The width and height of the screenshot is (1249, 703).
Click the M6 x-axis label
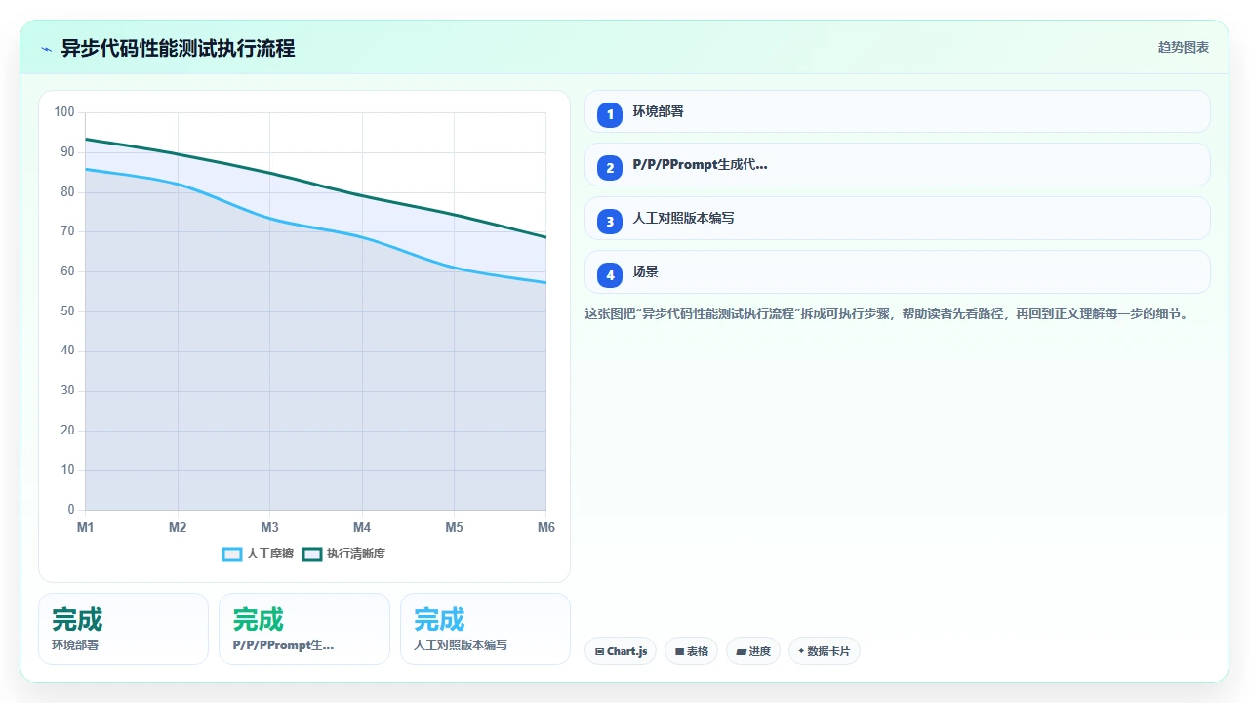tap(546, 527)
